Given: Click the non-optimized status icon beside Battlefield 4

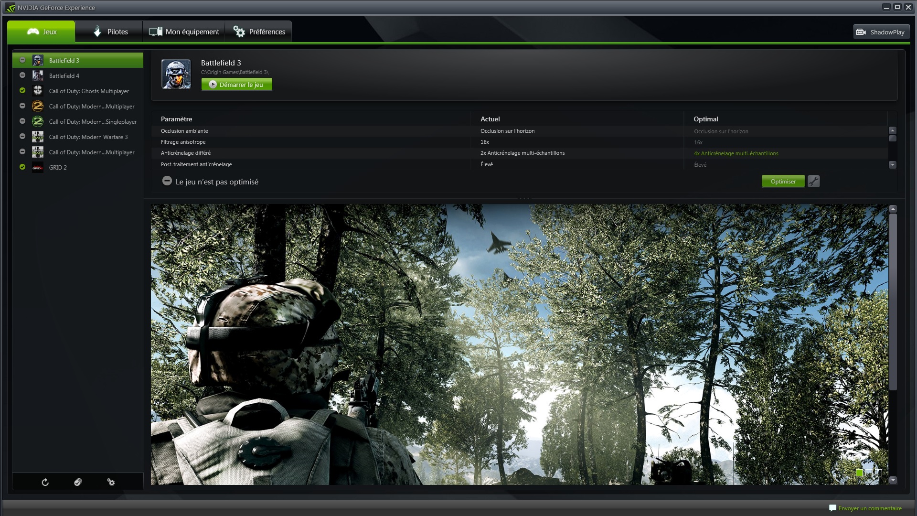Looking at the screenshot, I should (x=22, y=75).
